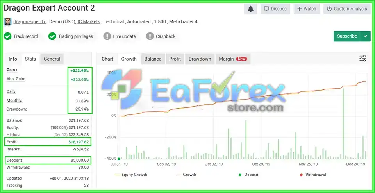Open the Balance chart tab
The height and width of the screenshot is (193, 375).
153,59
